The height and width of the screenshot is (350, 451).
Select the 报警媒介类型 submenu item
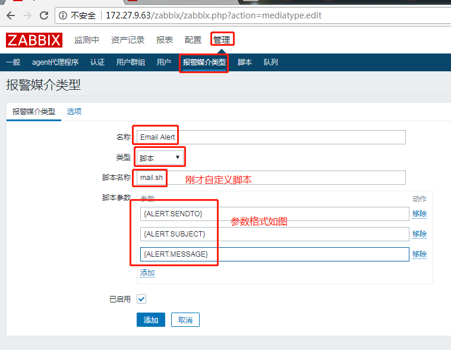click(x=204, y=62)
